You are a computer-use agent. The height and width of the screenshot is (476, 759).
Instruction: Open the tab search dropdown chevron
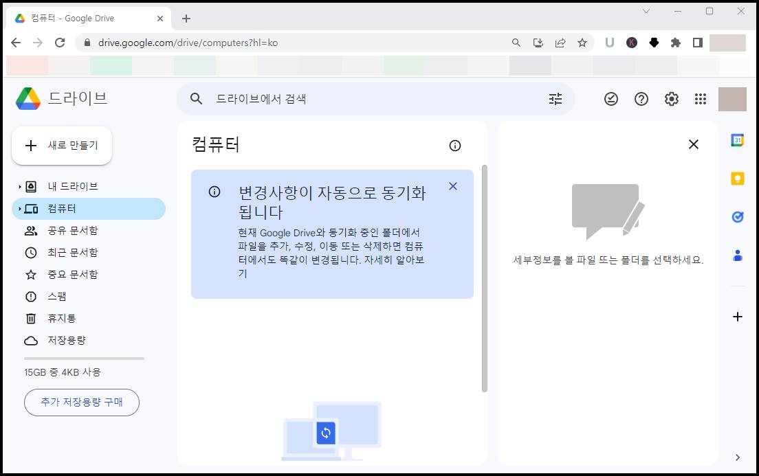click(x=646, y=10)
